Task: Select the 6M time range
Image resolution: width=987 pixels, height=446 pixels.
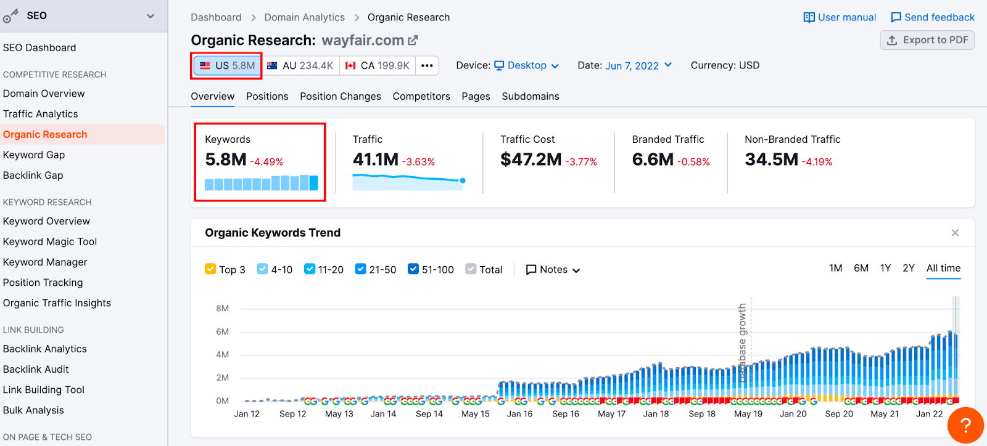Action: click(x=861, y=268)
